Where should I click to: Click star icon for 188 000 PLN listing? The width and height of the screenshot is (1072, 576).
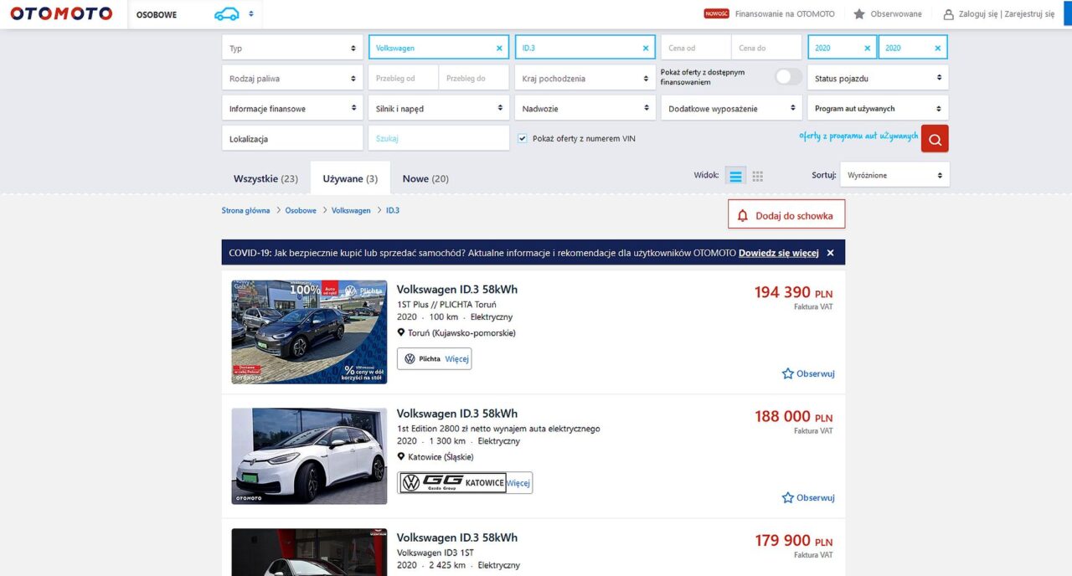[x=787, y=497]
